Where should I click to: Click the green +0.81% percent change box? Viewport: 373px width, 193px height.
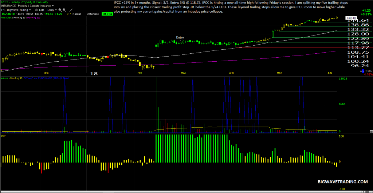coord(107,14)
